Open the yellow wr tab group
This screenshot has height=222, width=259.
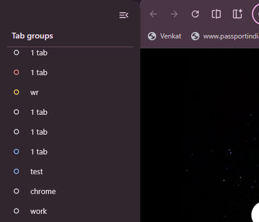[x=70, y=92]
